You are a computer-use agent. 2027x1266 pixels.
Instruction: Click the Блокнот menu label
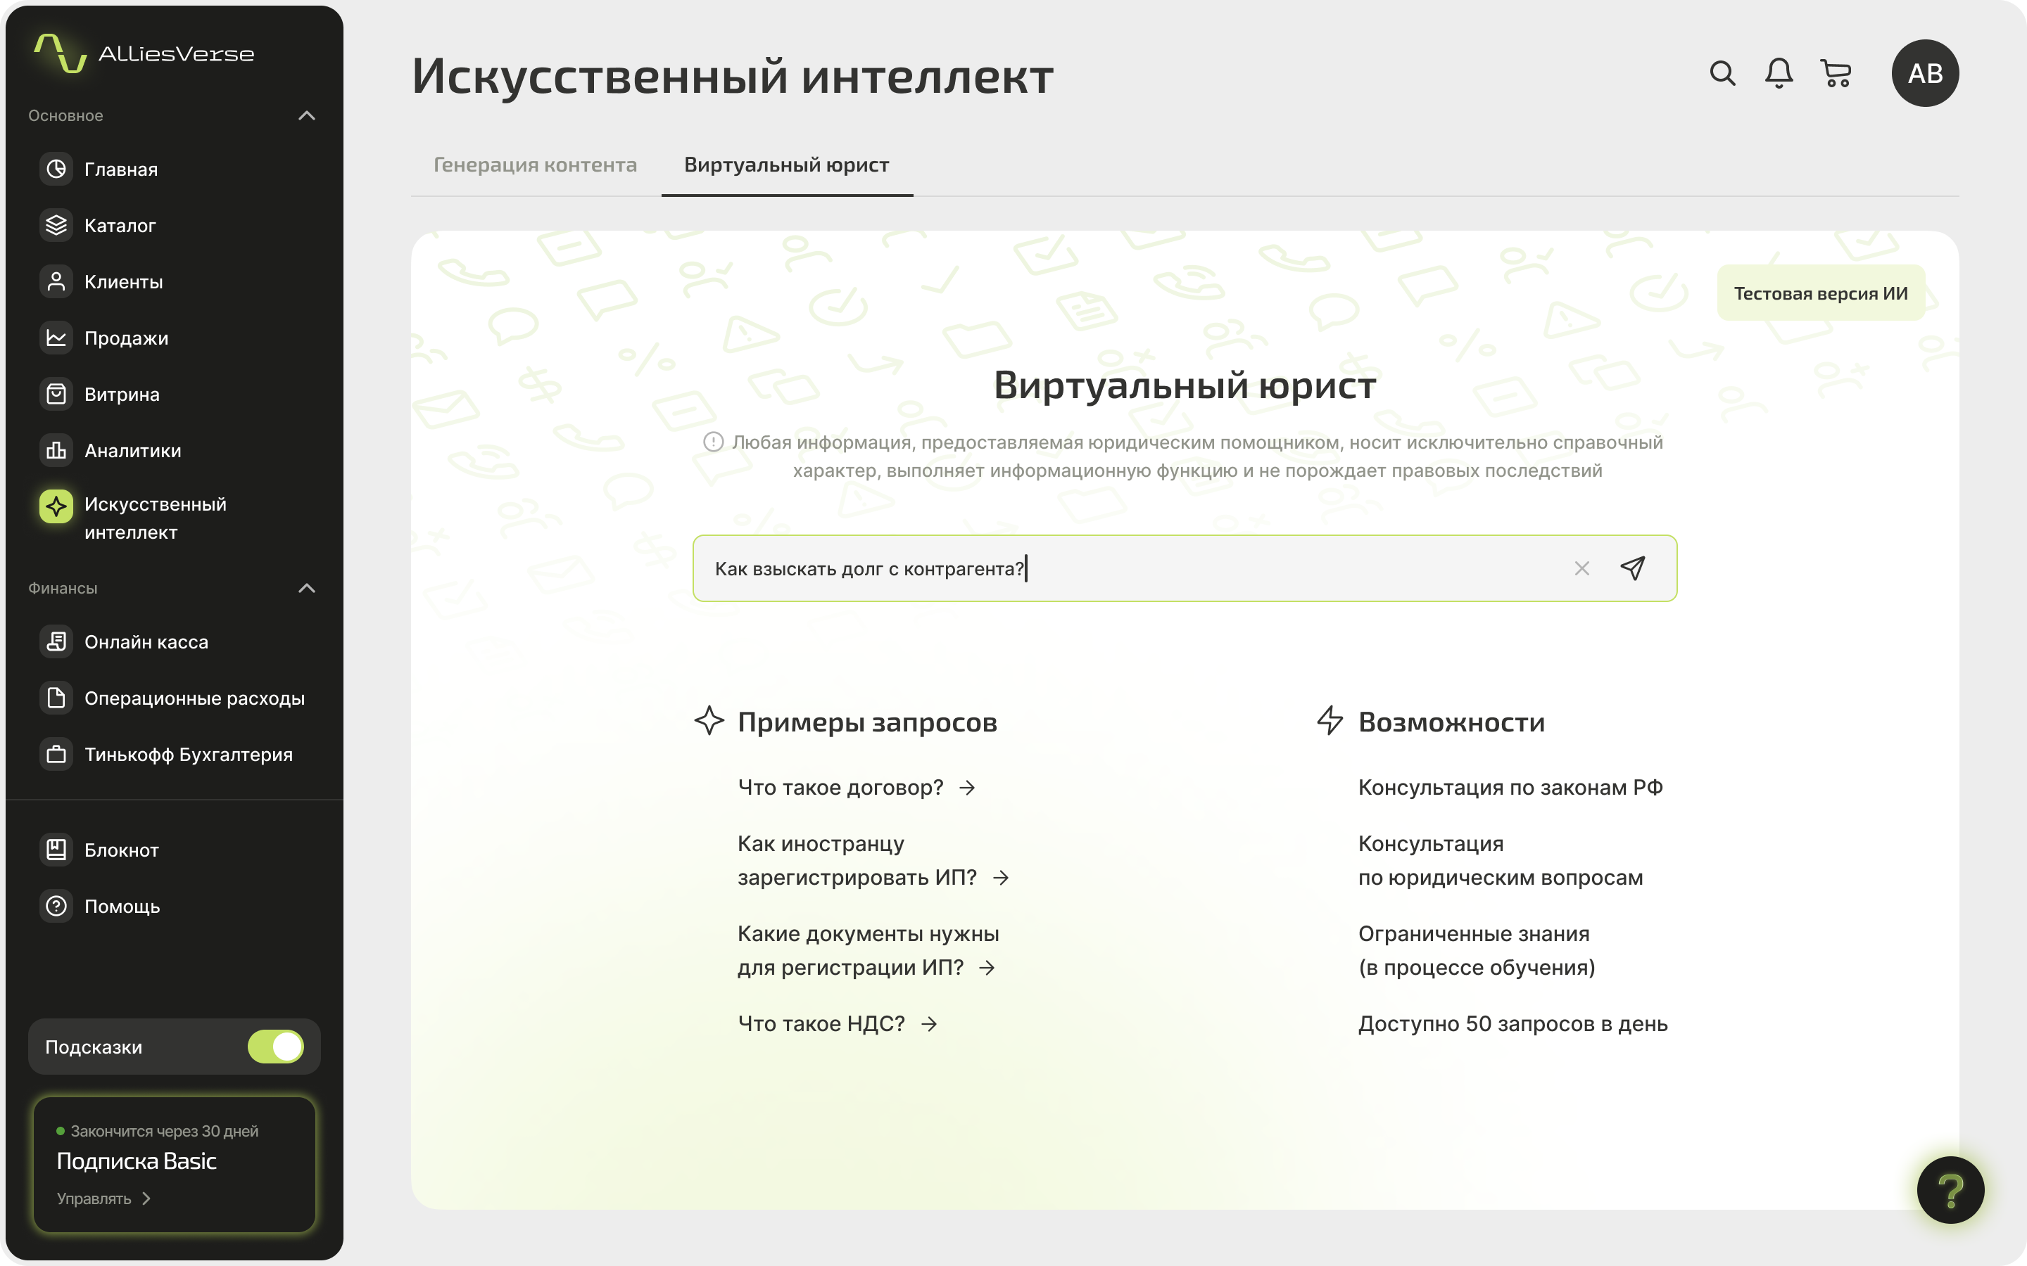tap(122, 850)
